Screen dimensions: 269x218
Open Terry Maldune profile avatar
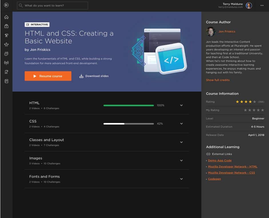249,5
